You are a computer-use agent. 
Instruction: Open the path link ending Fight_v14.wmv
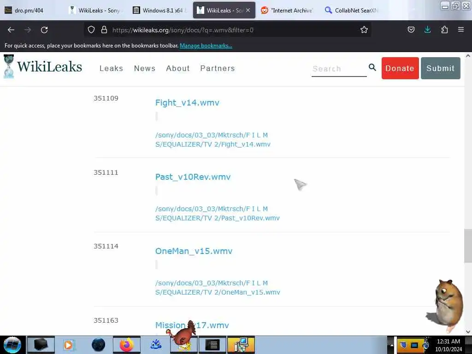[x=213, y=140]
